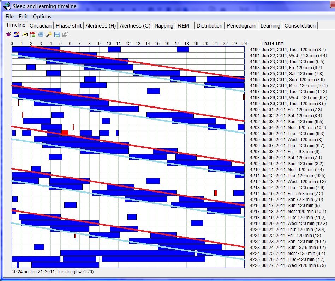Go to the Periodogram tab
Viewport: 335px width, 281px height.
[x=241, y=26]
